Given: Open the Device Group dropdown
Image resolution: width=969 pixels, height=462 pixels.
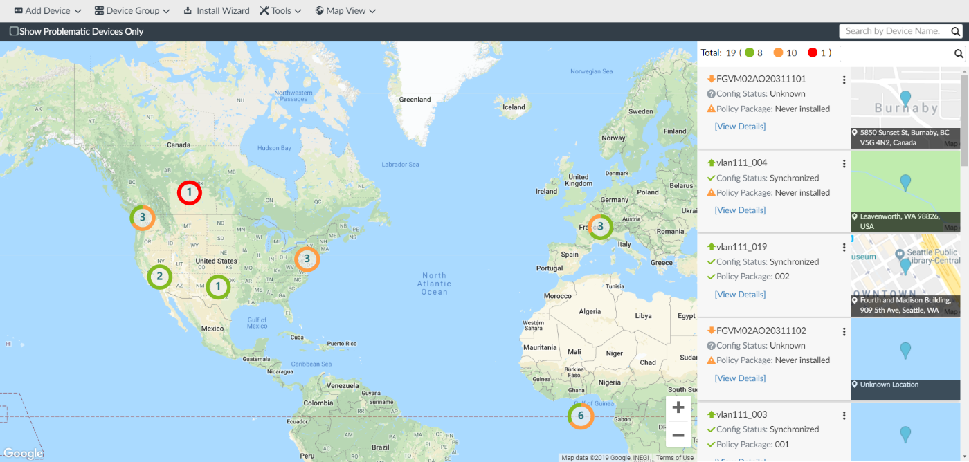Looking at the screenshot, I should click(x=132, y=11).
